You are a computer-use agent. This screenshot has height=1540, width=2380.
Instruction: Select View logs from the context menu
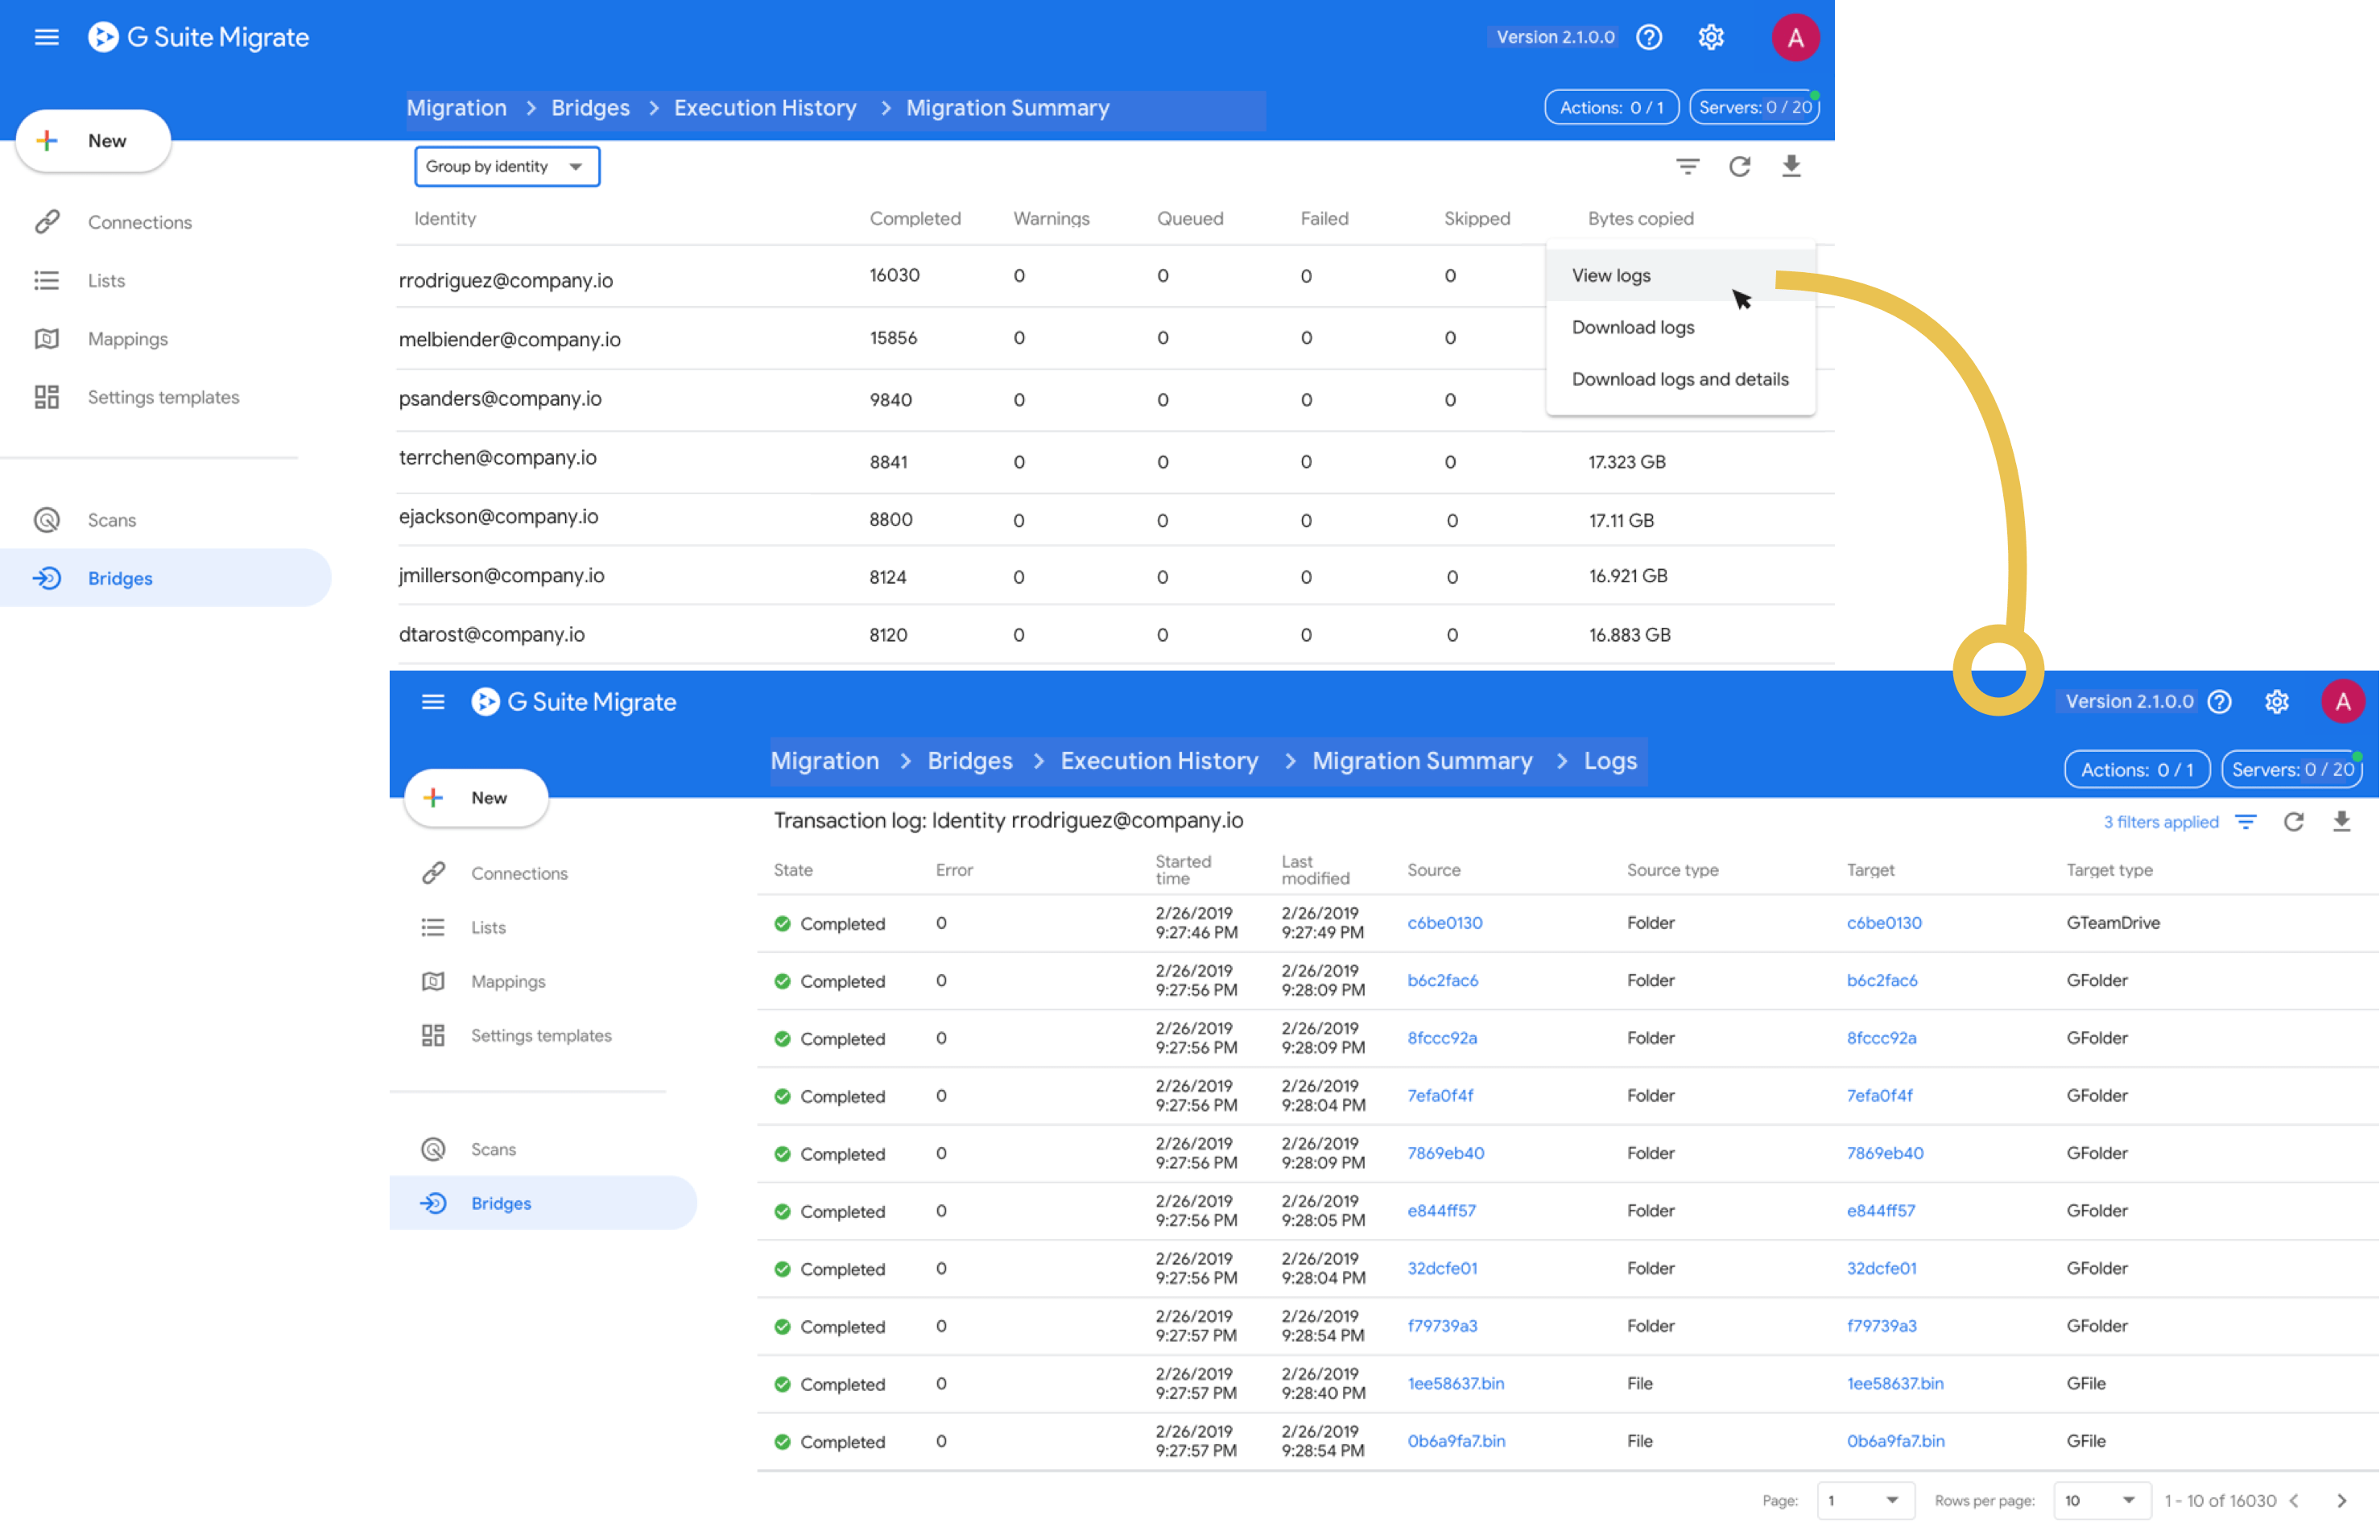(1611, 276)
